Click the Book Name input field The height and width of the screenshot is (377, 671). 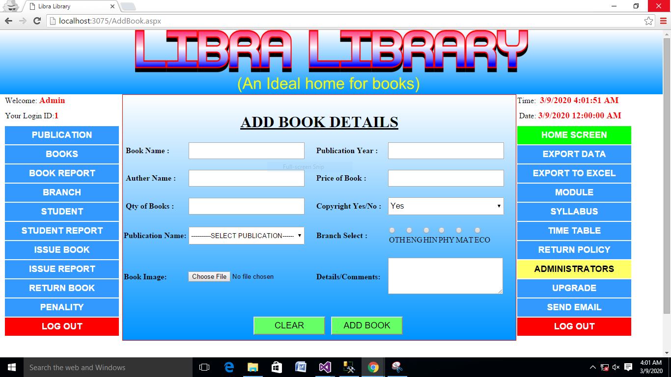pos(246,151)
